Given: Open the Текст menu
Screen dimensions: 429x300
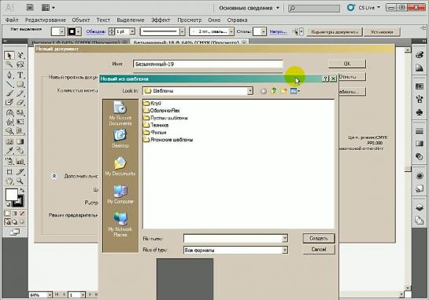Looking at the screenshot, I should pos(103,20).
